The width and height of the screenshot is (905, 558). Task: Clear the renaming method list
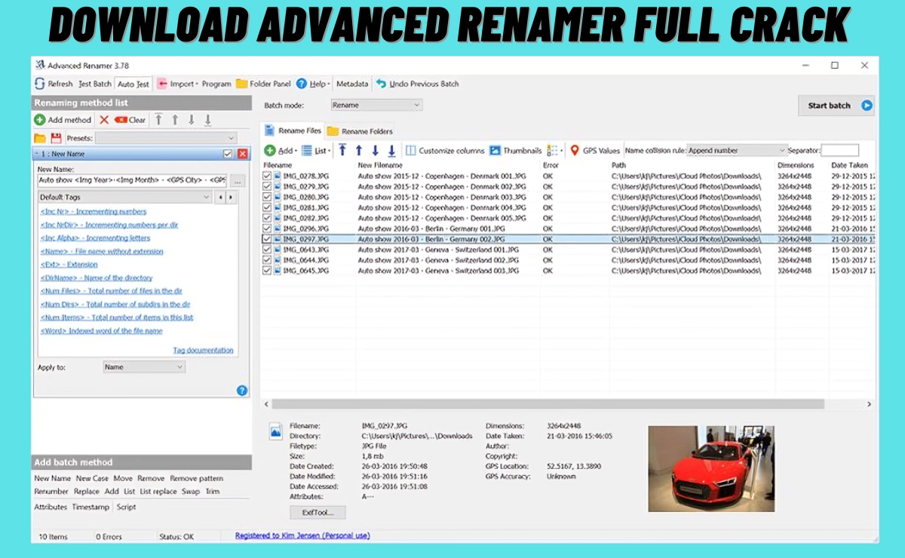[130, 120]
